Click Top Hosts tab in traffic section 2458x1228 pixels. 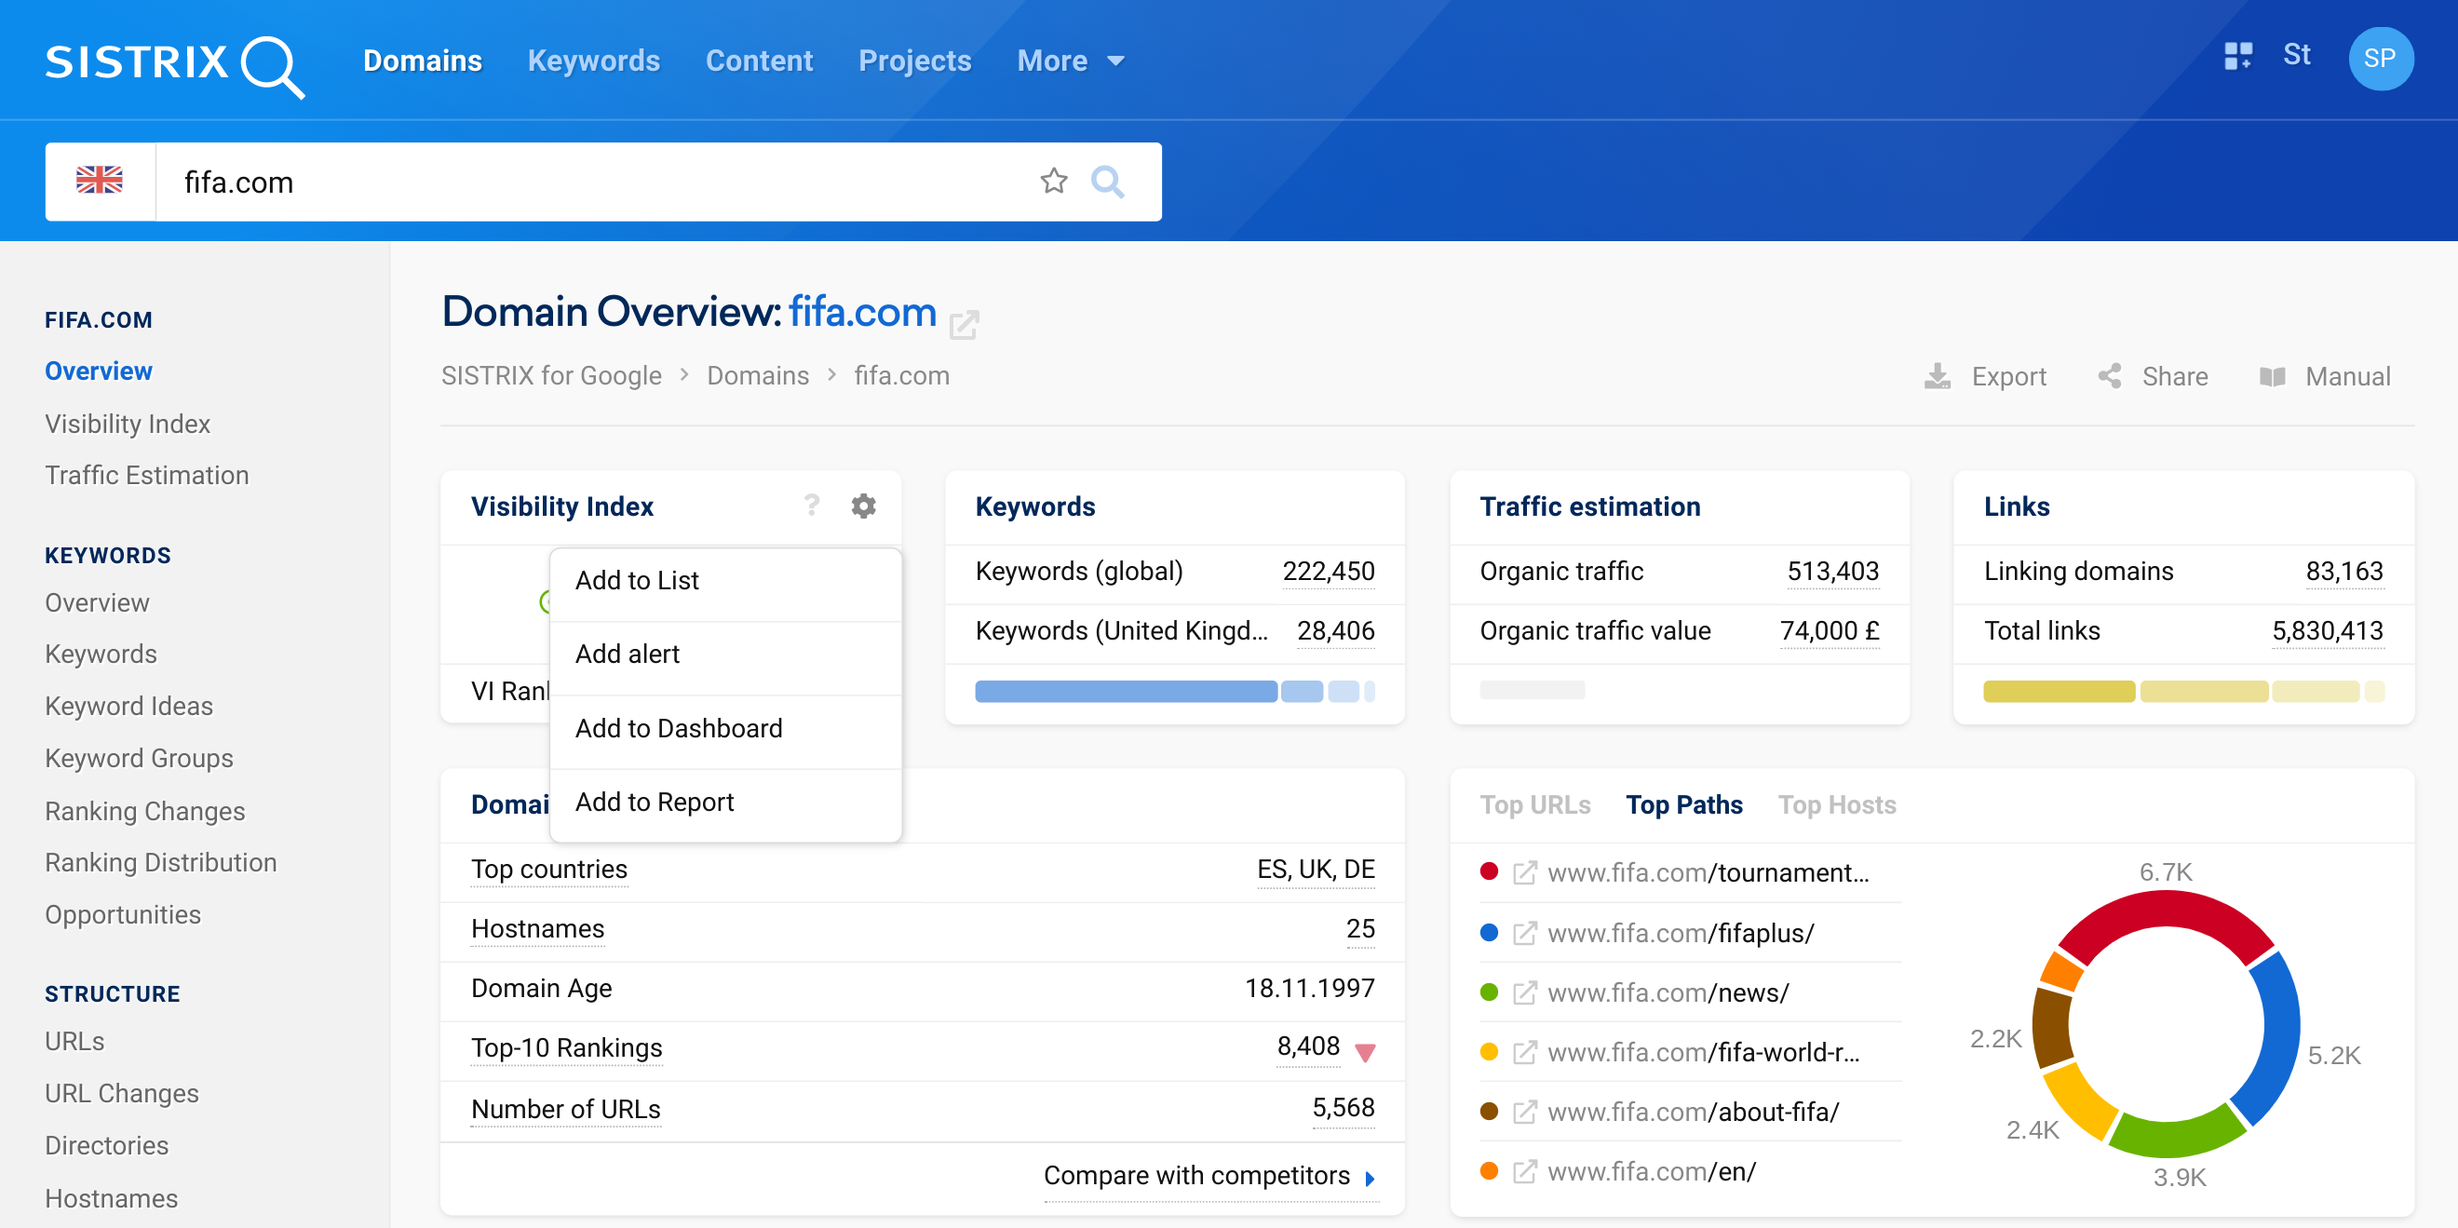(x=1837, y=804)
